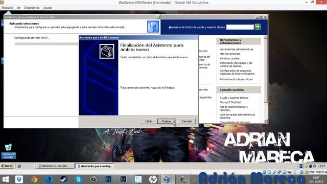Open Google Chrome from host taskbar

pos(34,179)
